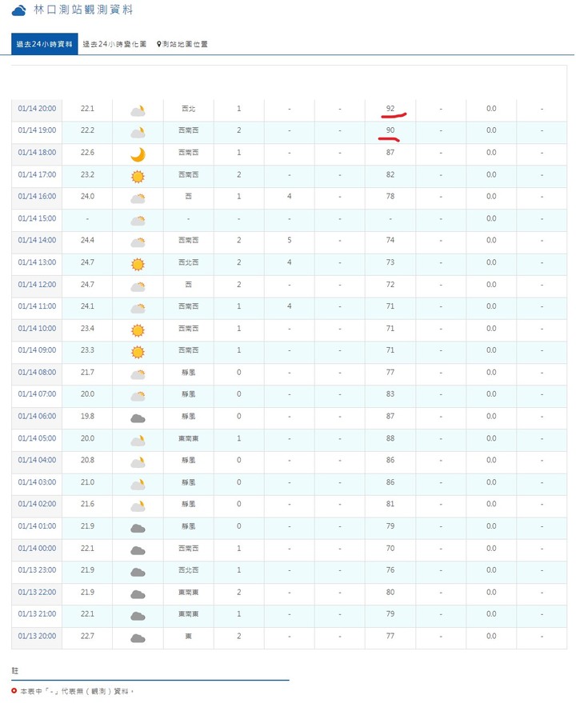Viewport: 576px width, 703px height.
Task: Click the grey cloud icon at 01/13 20:00
Action: (x=138, y=638)
